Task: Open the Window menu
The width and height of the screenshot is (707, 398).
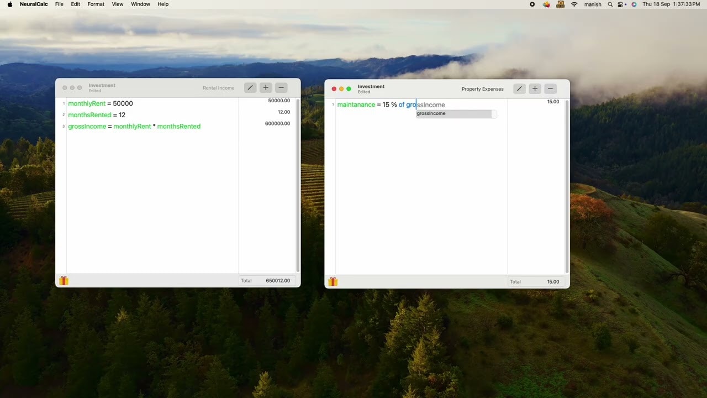Action: (x=140, y=4)
